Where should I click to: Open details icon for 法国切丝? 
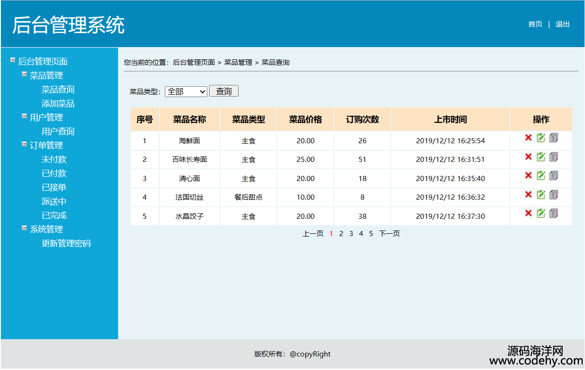pos(554,194)
